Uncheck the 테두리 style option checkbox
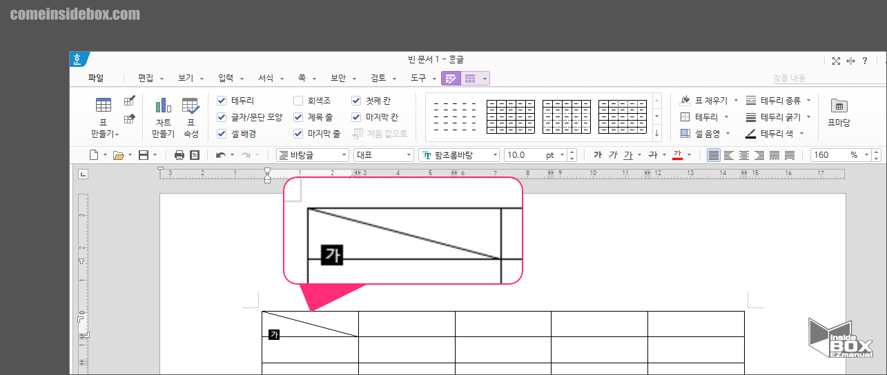 [x=222, y=101]
